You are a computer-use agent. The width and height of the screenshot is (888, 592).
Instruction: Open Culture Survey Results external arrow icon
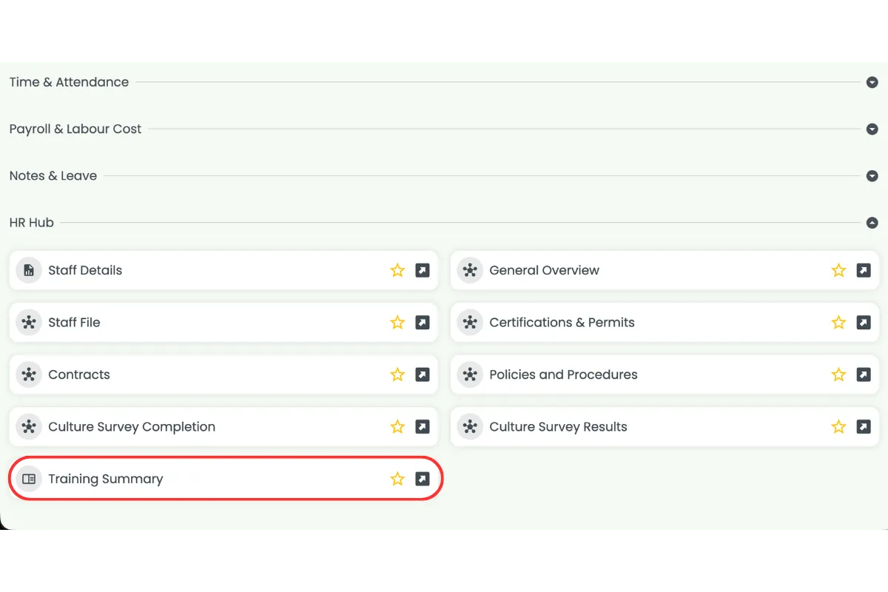click(x=864, y=427)
